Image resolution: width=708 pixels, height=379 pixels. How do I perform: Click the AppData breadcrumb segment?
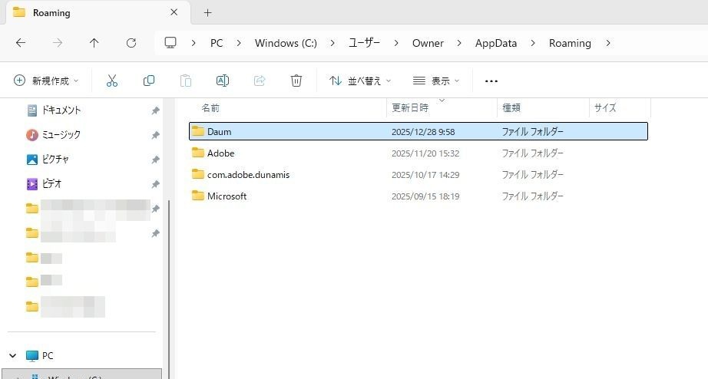pos(496,43)
